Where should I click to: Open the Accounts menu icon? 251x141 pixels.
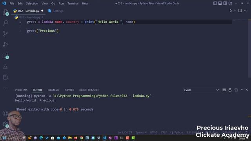[x=5, y=113]
